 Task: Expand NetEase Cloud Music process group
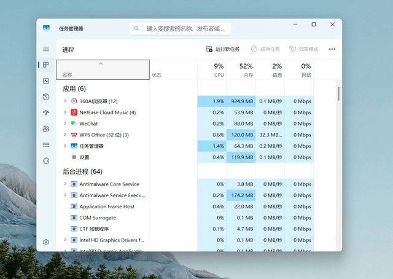(65, 112)
